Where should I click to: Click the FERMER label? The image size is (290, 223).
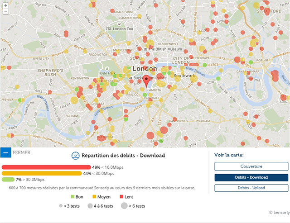coord(21,153)
